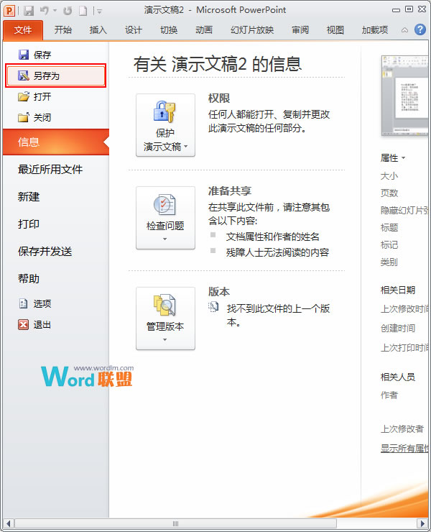The image size is (431, 532).
Task: Click the Prepare for Sharing (准备共享) heading
Action: coord(230,191)
